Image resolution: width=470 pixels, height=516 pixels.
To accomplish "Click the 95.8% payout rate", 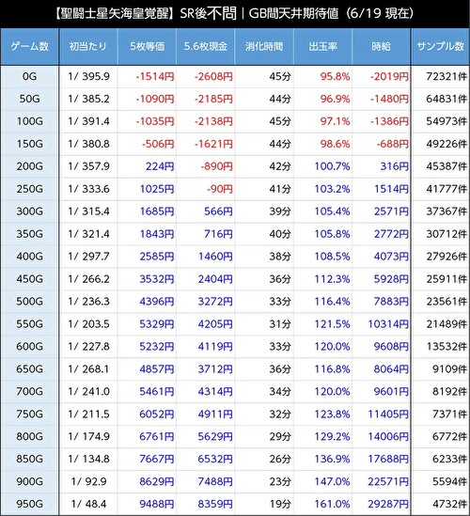I will tap(335, 77).
